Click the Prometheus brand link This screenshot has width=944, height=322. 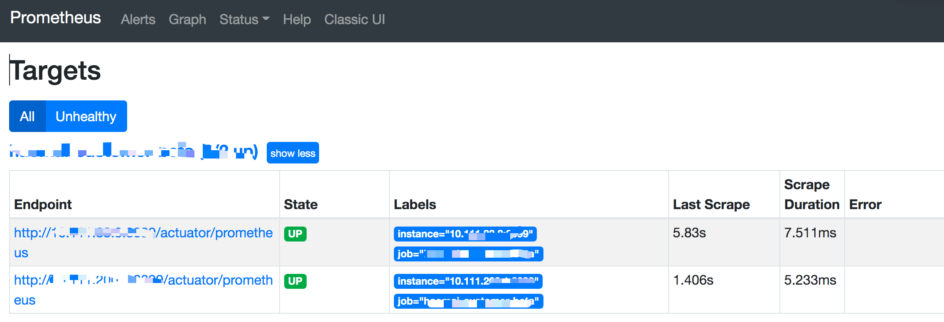click(x=55, y=18)
